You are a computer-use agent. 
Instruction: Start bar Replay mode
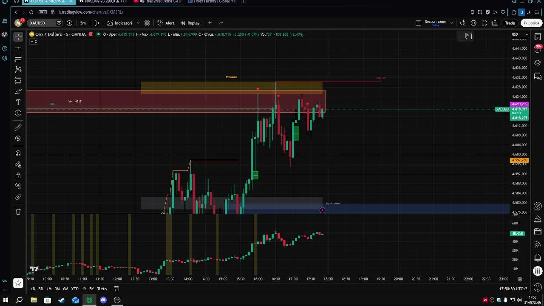click(190, 23)
